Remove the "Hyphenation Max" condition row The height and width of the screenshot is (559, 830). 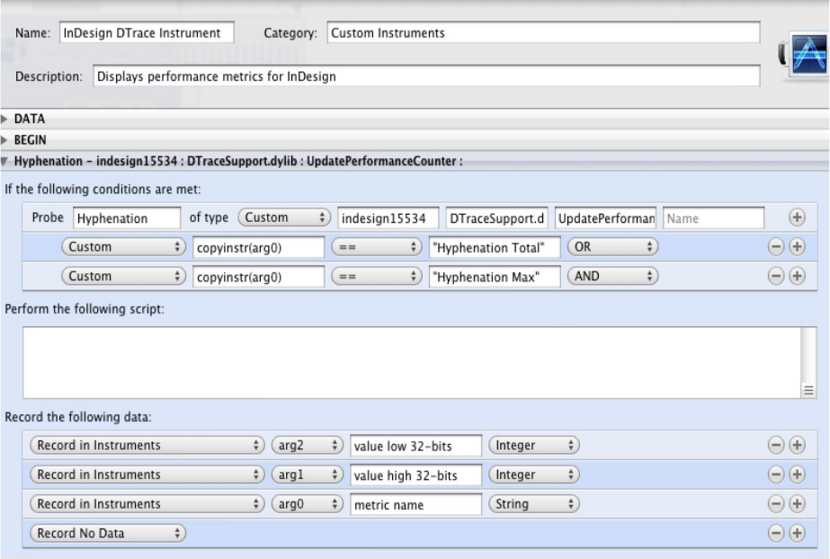(777, 276)
